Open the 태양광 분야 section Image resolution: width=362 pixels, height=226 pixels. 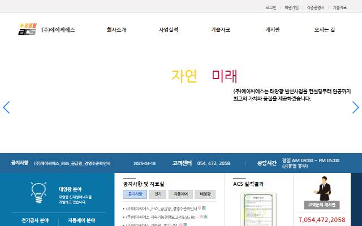pos(70,189)
